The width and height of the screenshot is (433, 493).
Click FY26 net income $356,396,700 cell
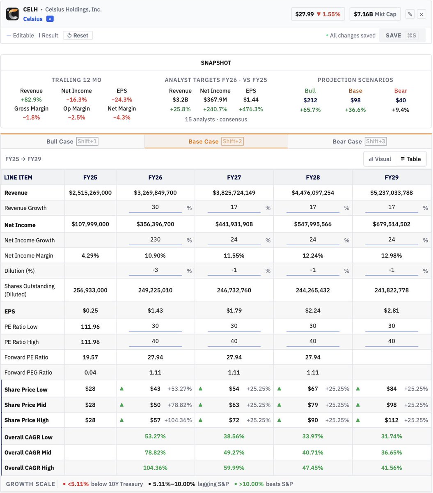155,225
